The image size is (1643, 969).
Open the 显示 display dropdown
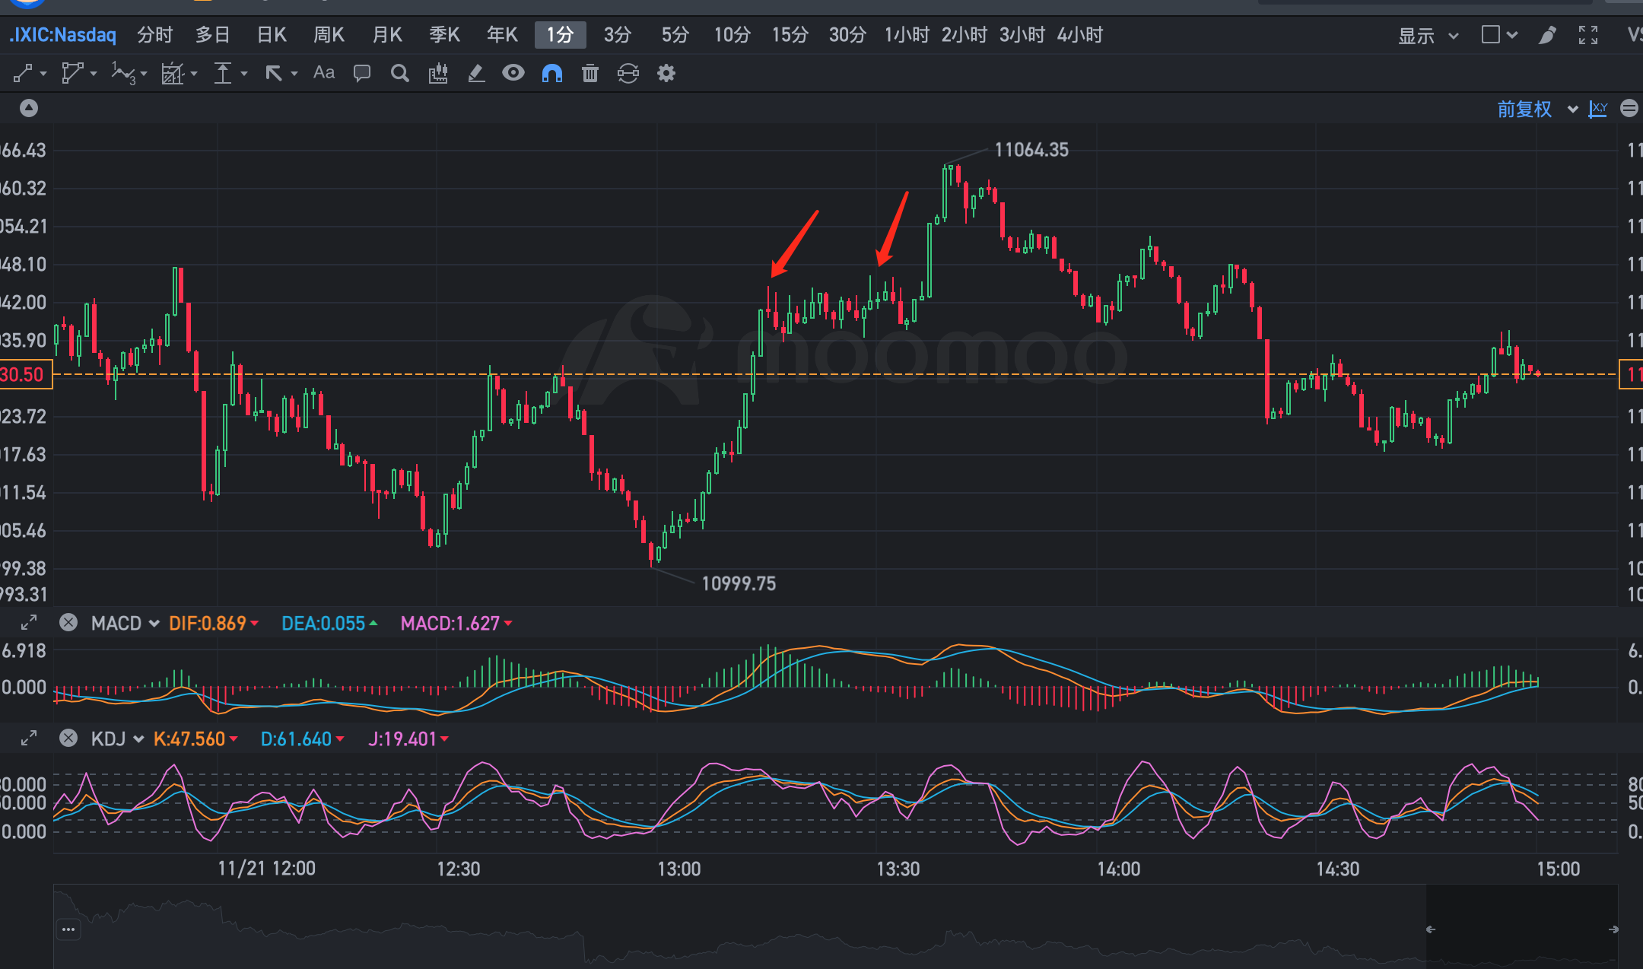coord(1428,36)
